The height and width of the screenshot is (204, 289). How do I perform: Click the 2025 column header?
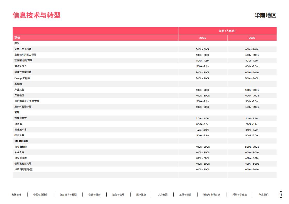[252, 38]
